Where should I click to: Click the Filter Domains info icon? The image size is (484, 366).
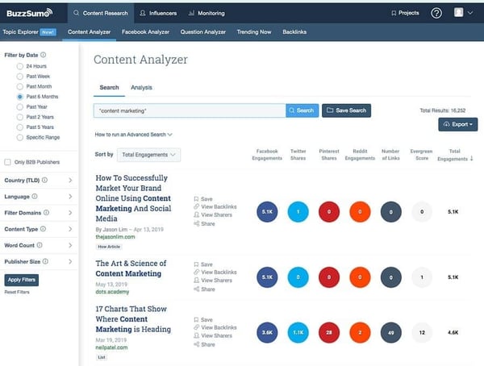pyautogui.click(x=46, y=213)
